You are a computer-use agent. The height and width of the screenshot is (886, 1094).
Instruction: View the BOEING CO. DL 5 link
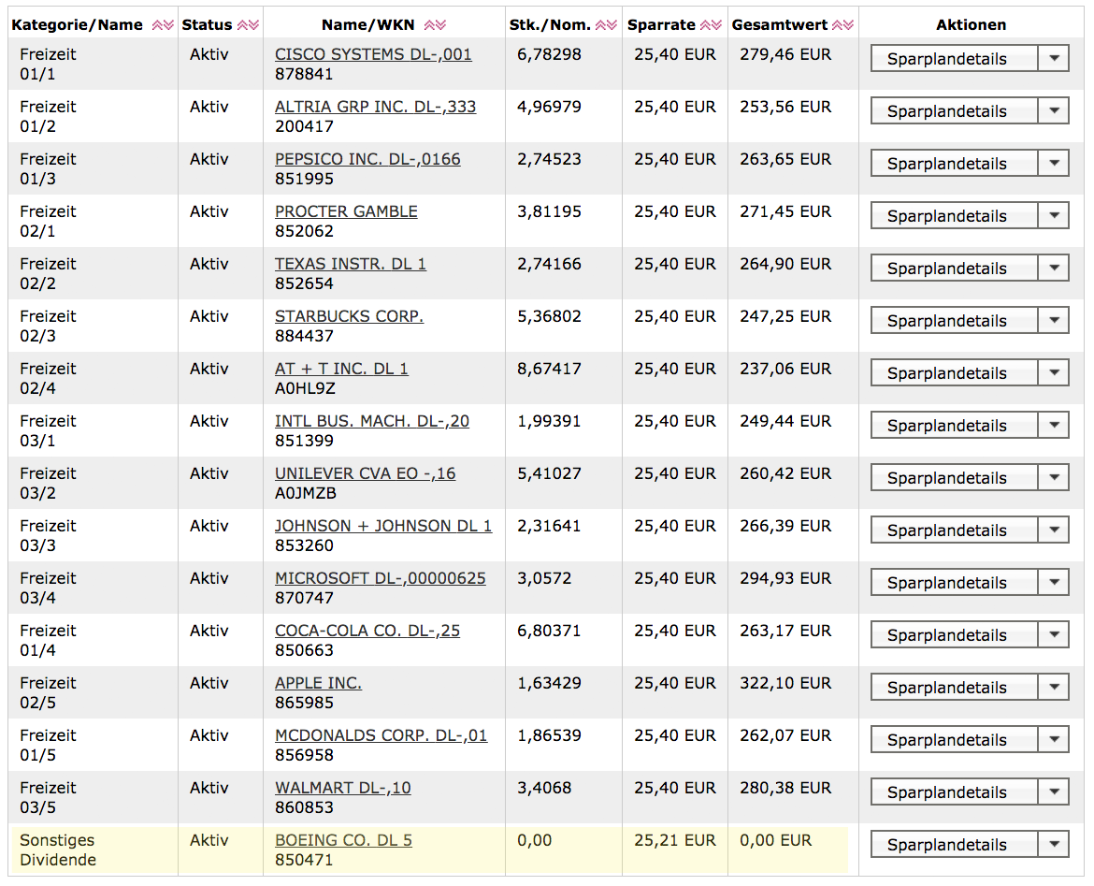pos(343,840)
